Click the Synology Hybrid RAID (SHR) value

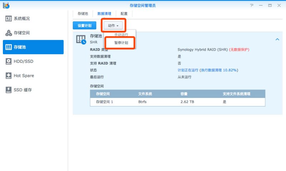pyautogui.click(x=203, y=50)
